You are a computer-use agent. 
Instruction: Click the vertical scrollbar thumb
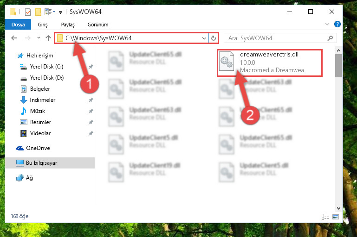pyautogui.click(x=338, y=66)
